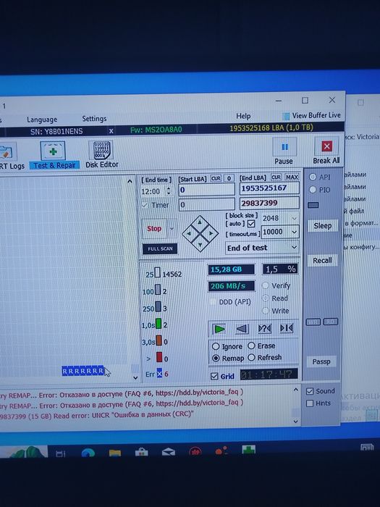380x507 pixels.
Task: Expand the arrow next to Stop
Action: click(172, 229)
